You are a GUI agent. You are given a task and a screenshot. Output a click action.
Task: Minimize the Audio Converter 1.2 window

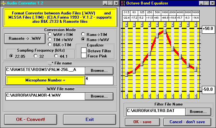pyautogui.click(x=105, y=3)
